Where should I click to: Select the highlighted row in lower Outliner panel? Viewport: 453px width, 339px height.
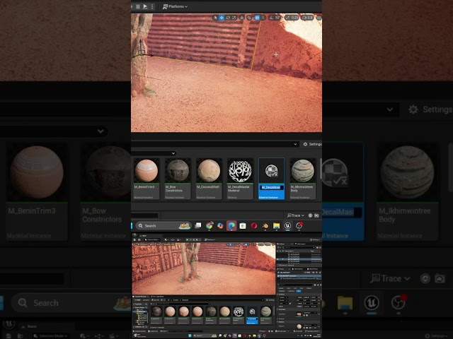(x=299, y=259)
